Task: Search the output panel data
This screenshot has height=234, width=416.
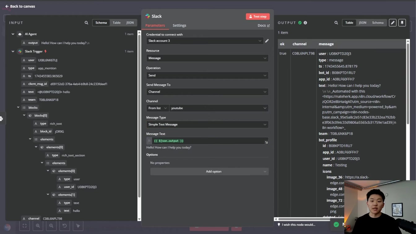Action: point(336,23)
